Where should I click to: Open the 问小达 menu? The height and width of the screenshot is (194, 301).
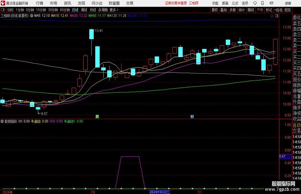point(97,3)
